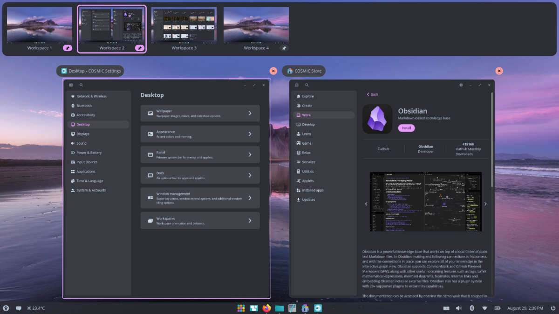The image size is (559, 314).
Task: Select Accessibility in the Settings sidebar
Action: click(98, 115)
